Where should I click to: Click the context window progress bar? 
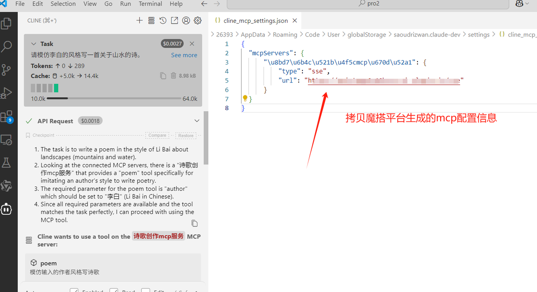pyautogui.click(x=114, y=98)
